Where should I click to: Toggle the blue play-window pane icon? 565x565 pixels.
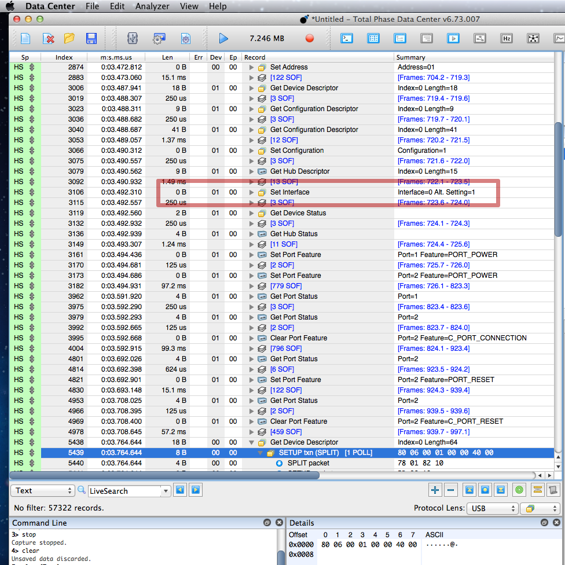[453, 38]
